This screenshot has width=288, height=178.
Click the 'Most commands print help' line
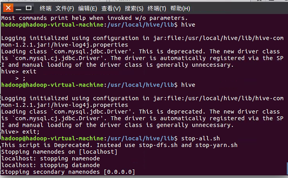pyautogui.click(x=95, y=18)
